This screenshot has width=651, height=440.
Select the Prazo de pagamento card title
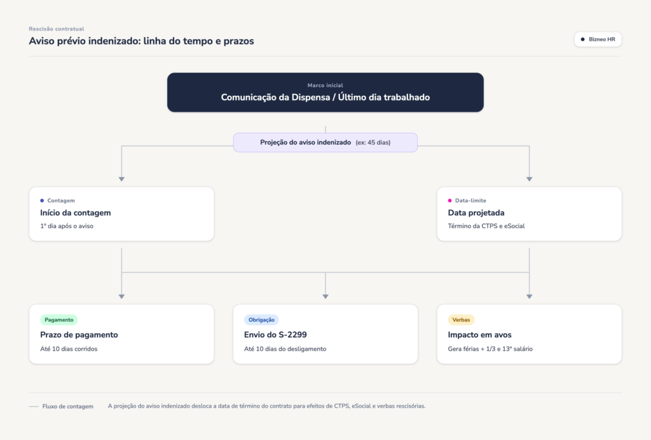coord(79,335)
